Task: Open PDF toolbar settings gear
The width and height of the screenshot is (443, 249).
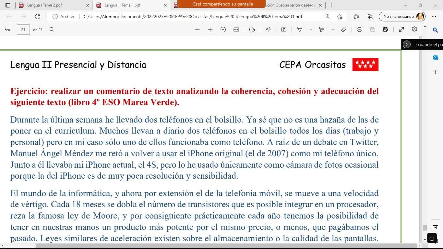Action: pyautogui.click(x=414, y=30)
